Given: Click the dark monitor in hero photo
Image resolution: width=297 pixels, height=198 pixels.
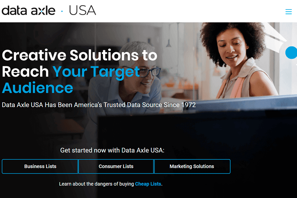Looking at the screenshot, I should [x=197, y=152].
